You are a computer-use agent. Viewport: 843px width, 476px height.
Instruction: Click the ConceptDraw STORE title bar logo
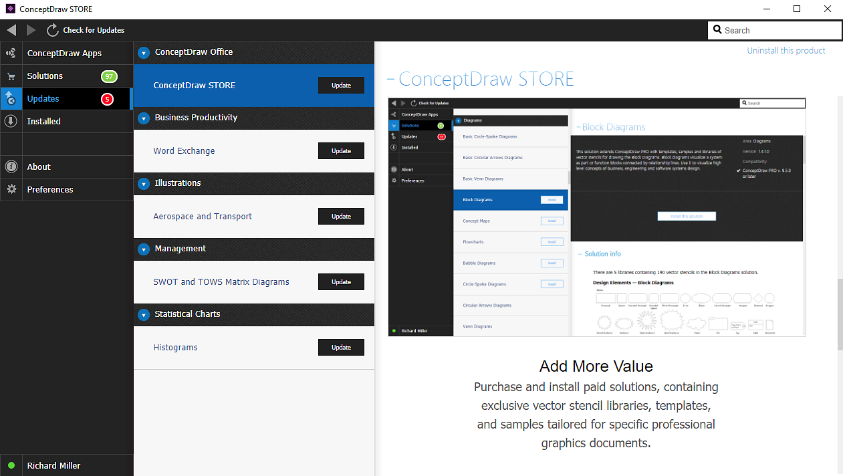click(x=10, y=9)
